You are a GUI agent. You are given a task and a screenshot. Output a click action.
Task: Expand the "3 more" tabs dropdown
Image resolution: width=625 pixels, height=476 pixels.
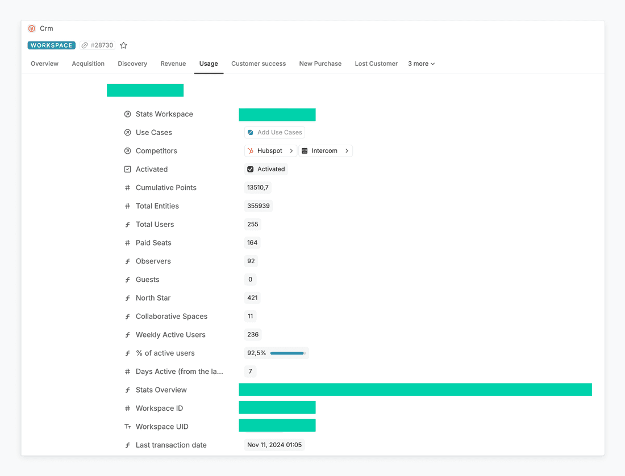(421, 64)
